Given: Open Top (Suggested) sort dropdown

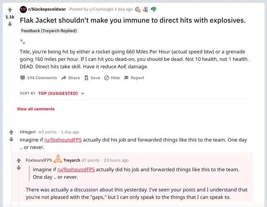Looking at the screenshot, I should click(61, 94).
